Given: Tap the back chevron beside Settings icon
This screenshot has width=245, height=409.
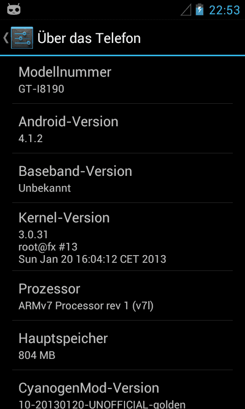Looking at the screenshot, I should pyautogui.click(x=6, y=38).
